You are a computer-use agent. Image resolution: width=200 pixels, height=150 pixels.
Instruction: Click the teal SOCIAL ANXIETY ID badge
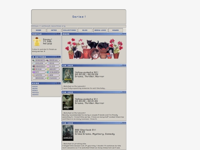pyautogui.click(x=53, y=72)
